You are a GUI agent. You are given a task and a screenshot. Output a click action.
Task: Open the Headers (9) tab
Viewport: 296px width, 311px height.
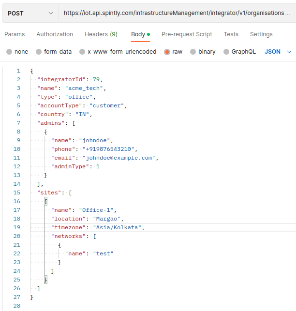(101, 34)
